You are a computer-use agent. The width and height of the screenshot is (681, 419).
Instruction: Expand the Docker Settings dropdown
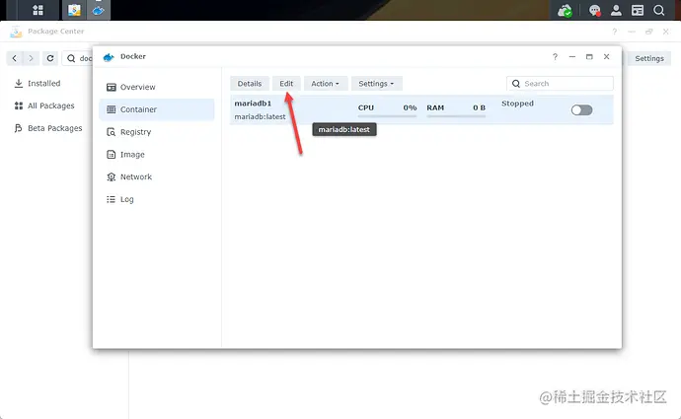tap(376, 84)
